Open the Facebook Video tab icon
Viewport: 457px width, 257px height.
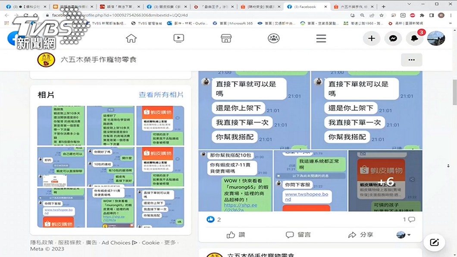[x=178, y=38]
